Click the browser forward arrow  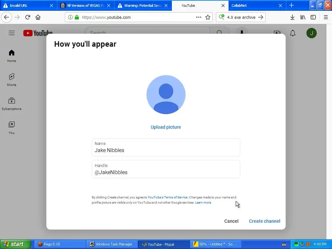coord(17,18)
